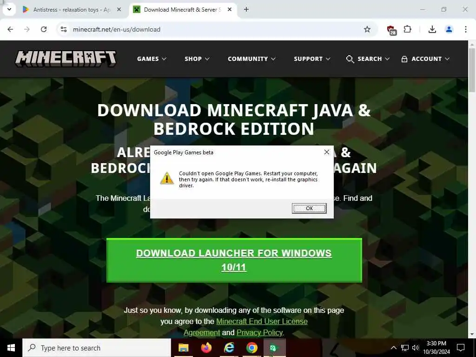The height and width of the screenshot is (357, 476).
Task: Reload the Minecraft download page
Action: [x=44, y=29]
